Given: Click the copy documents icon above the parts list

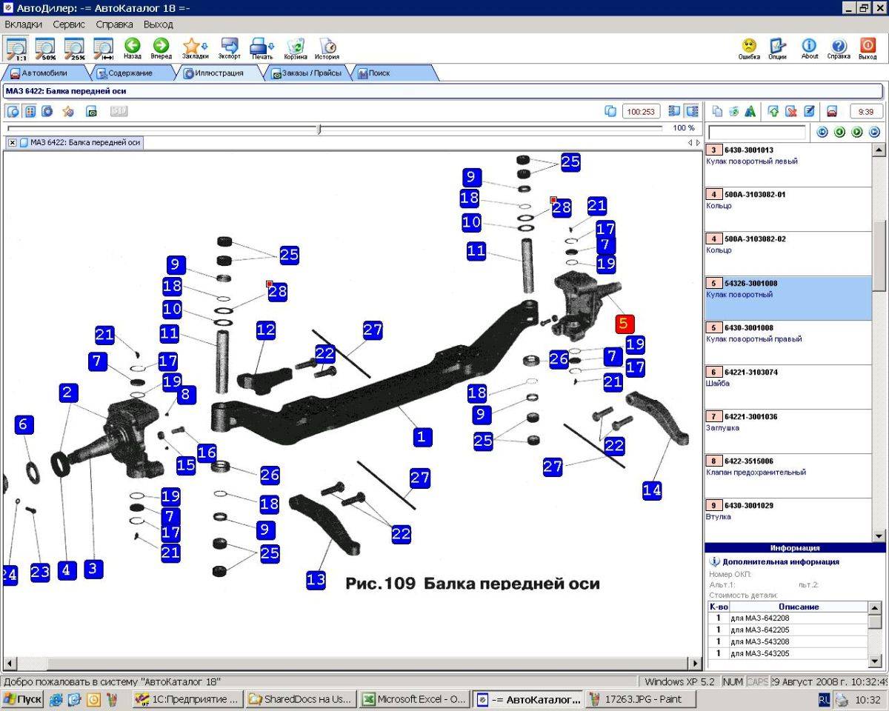Looking at the screenshot, I should point(717,111).
